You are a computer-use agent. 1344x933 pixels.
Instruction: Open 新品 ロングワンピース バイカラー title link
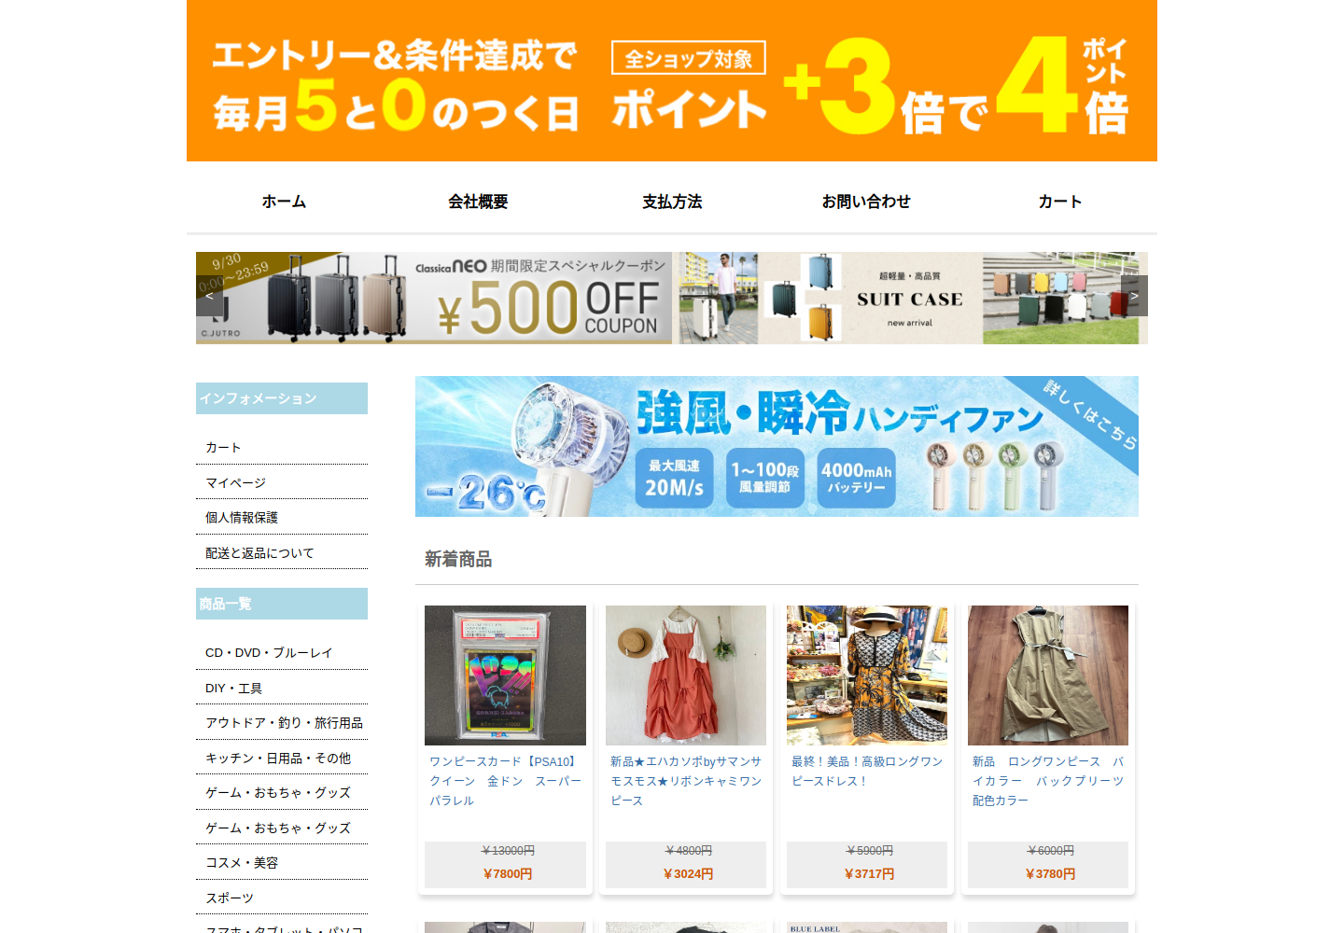click(1048, 781)
